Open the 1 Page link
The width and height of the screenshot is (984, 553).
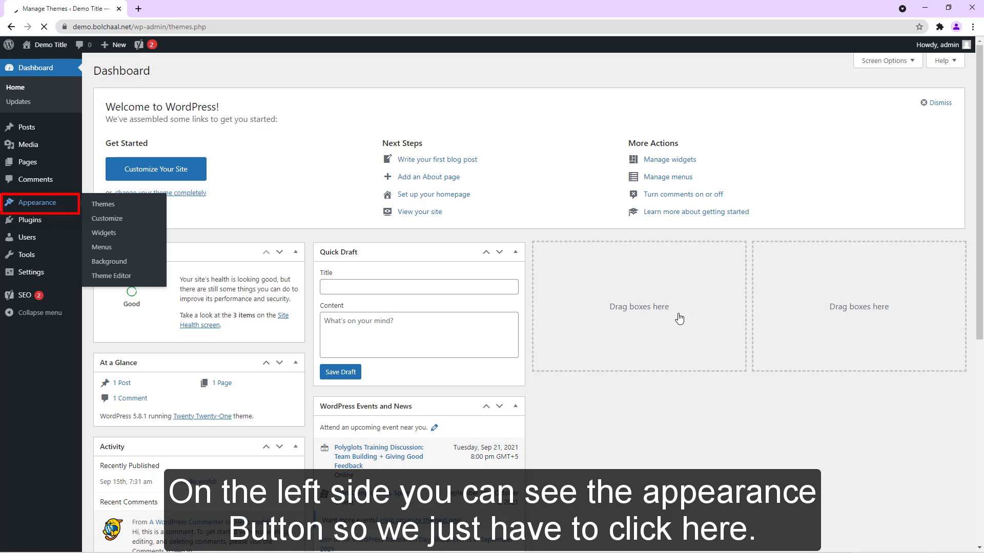tap(222, 382)
